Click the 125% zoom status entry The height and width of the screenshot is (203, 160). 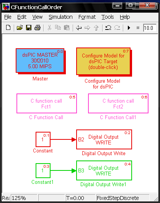pos(24,198)
